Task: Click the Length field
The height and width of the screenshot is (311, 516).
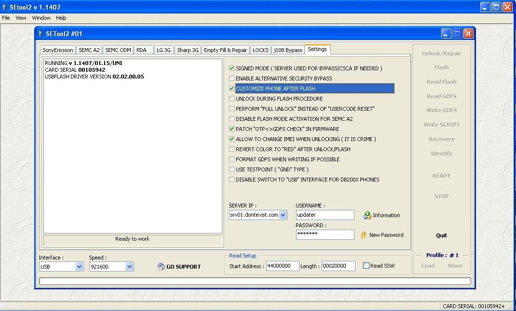Action: [339, 266]
